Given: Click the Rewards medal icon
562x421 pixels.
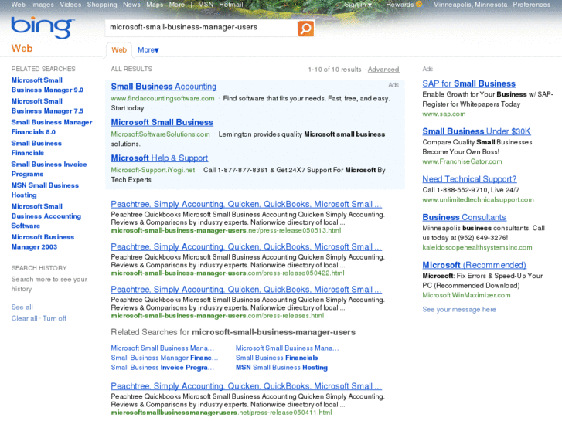Looking at the screenshot, I should tap(419, 5).
